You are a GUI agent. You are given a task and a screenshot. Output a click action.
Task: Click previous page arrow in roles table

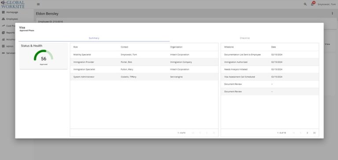200,133
